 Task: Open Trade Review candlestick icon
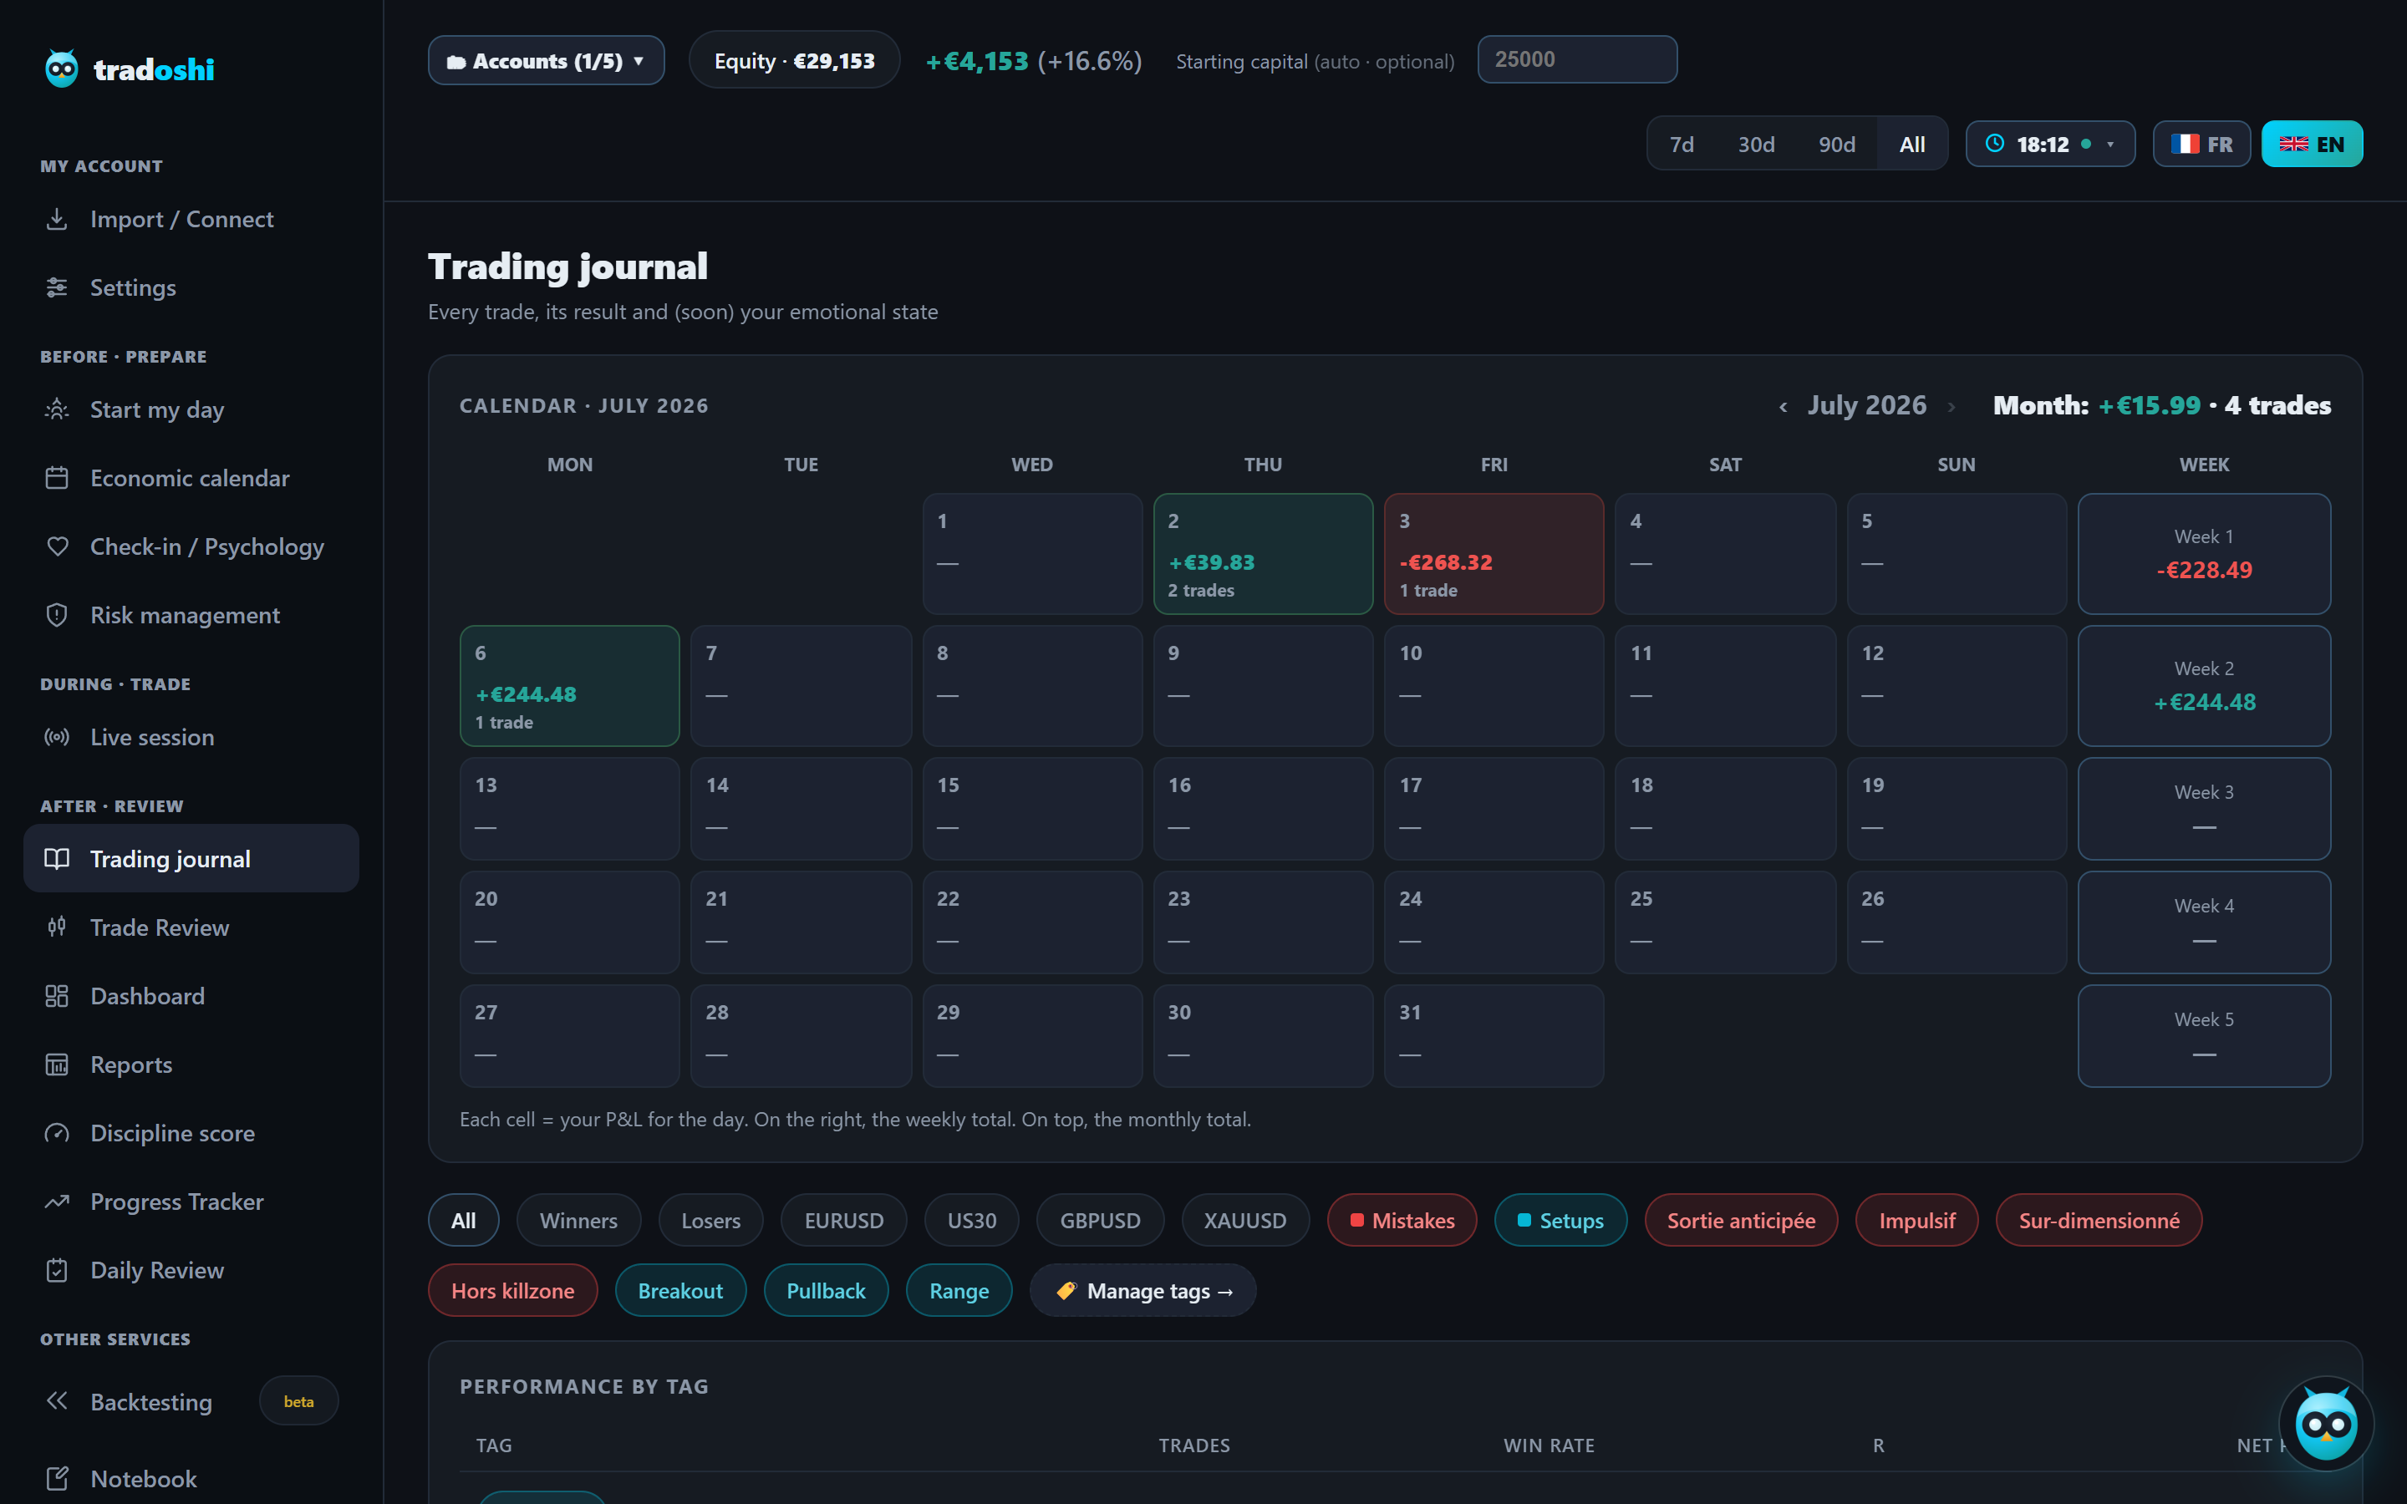(57, 927)
